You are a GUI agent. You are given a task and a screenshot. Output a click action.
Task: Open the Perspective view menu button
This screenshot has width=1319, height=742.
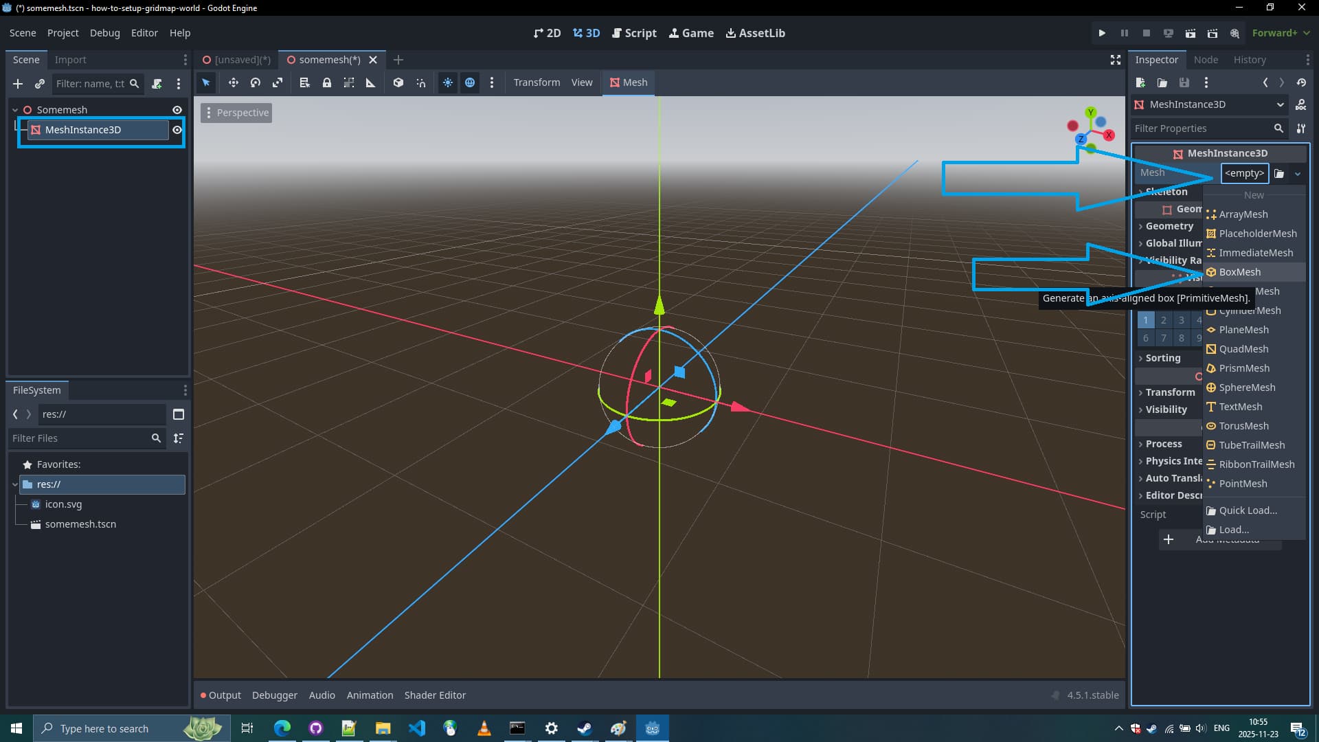(236, 113)
